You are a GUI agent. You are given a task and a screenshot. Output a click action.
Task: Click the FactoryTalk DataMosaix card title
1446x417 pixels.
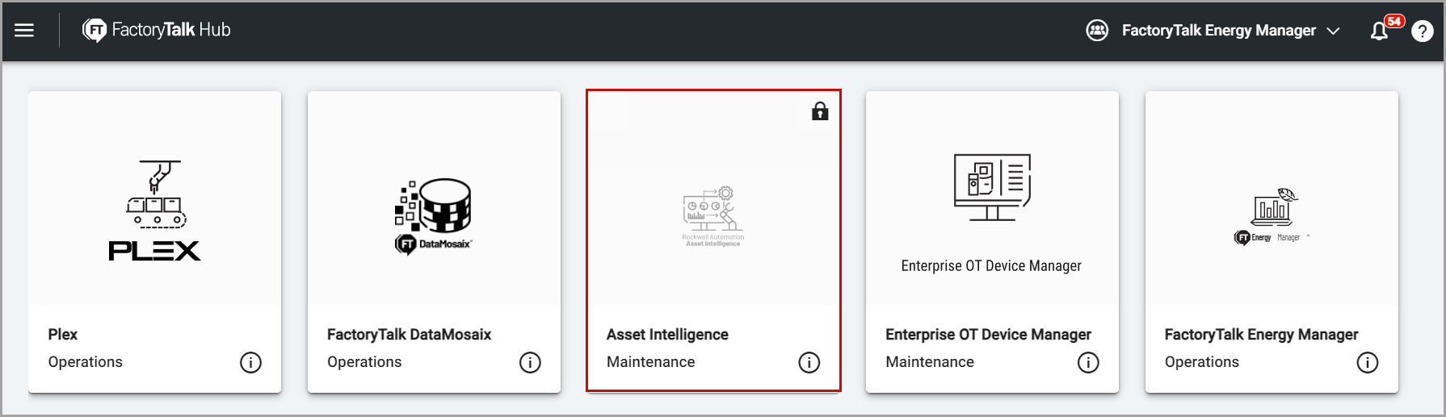(x=409, y=335)
